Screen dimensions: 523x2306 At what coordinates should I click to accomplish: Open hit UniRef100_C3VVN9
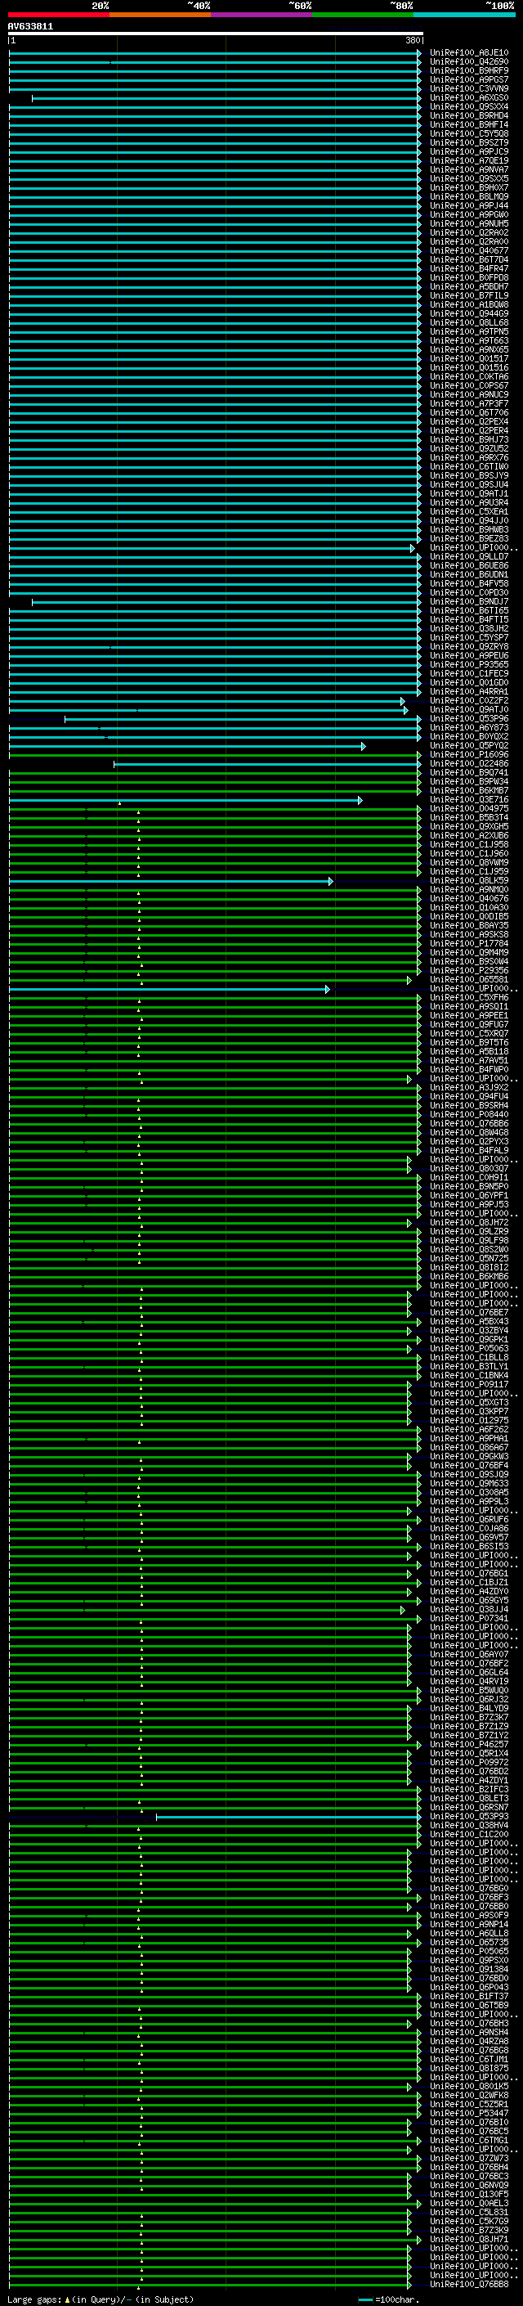pos(468,88)
